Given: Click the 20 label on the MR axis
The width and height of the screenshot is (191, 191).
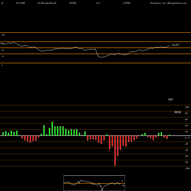Looking at the screenshot, I should pyautogui.click(x=186, y=132).
